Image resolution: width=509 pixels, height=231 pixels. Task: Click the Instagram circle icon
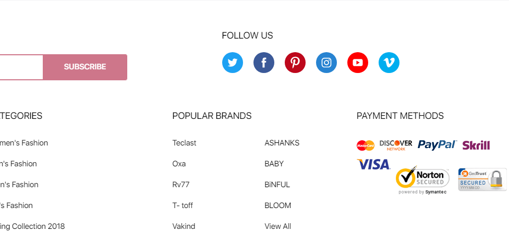(326, 63)
